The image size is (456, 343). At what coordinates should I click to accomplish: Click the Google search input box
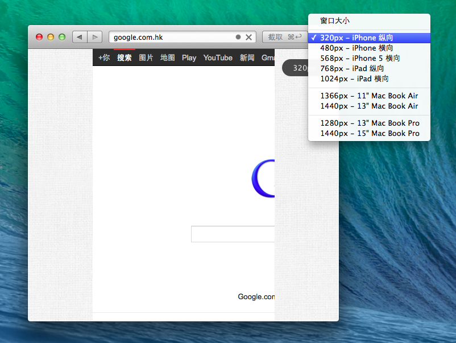(x=233, y=234)
